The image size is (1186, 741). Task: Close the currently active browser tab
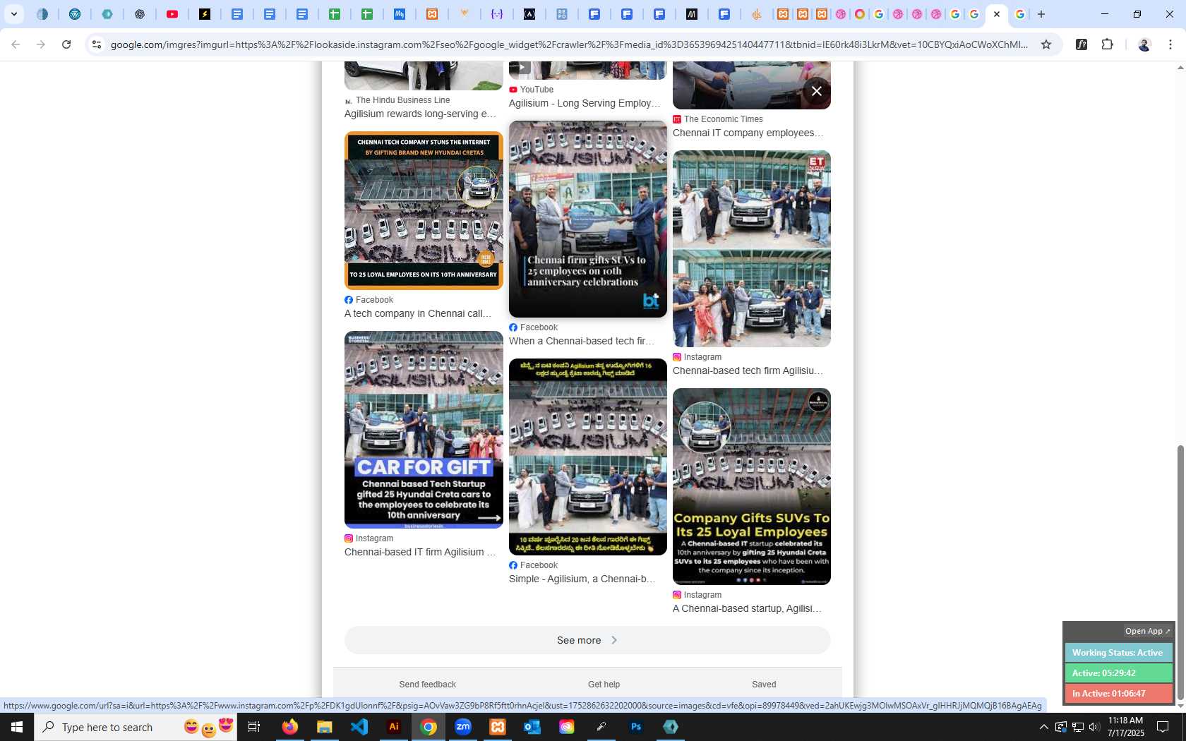997,14
